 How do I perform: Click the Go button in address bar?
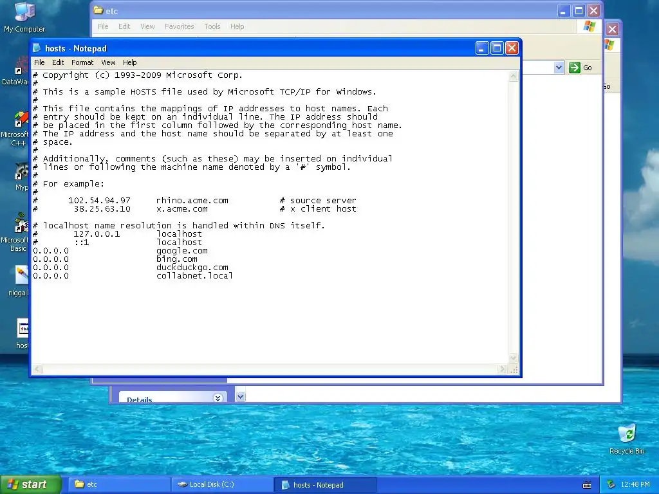pyautogui.click(x=580, y=68)
